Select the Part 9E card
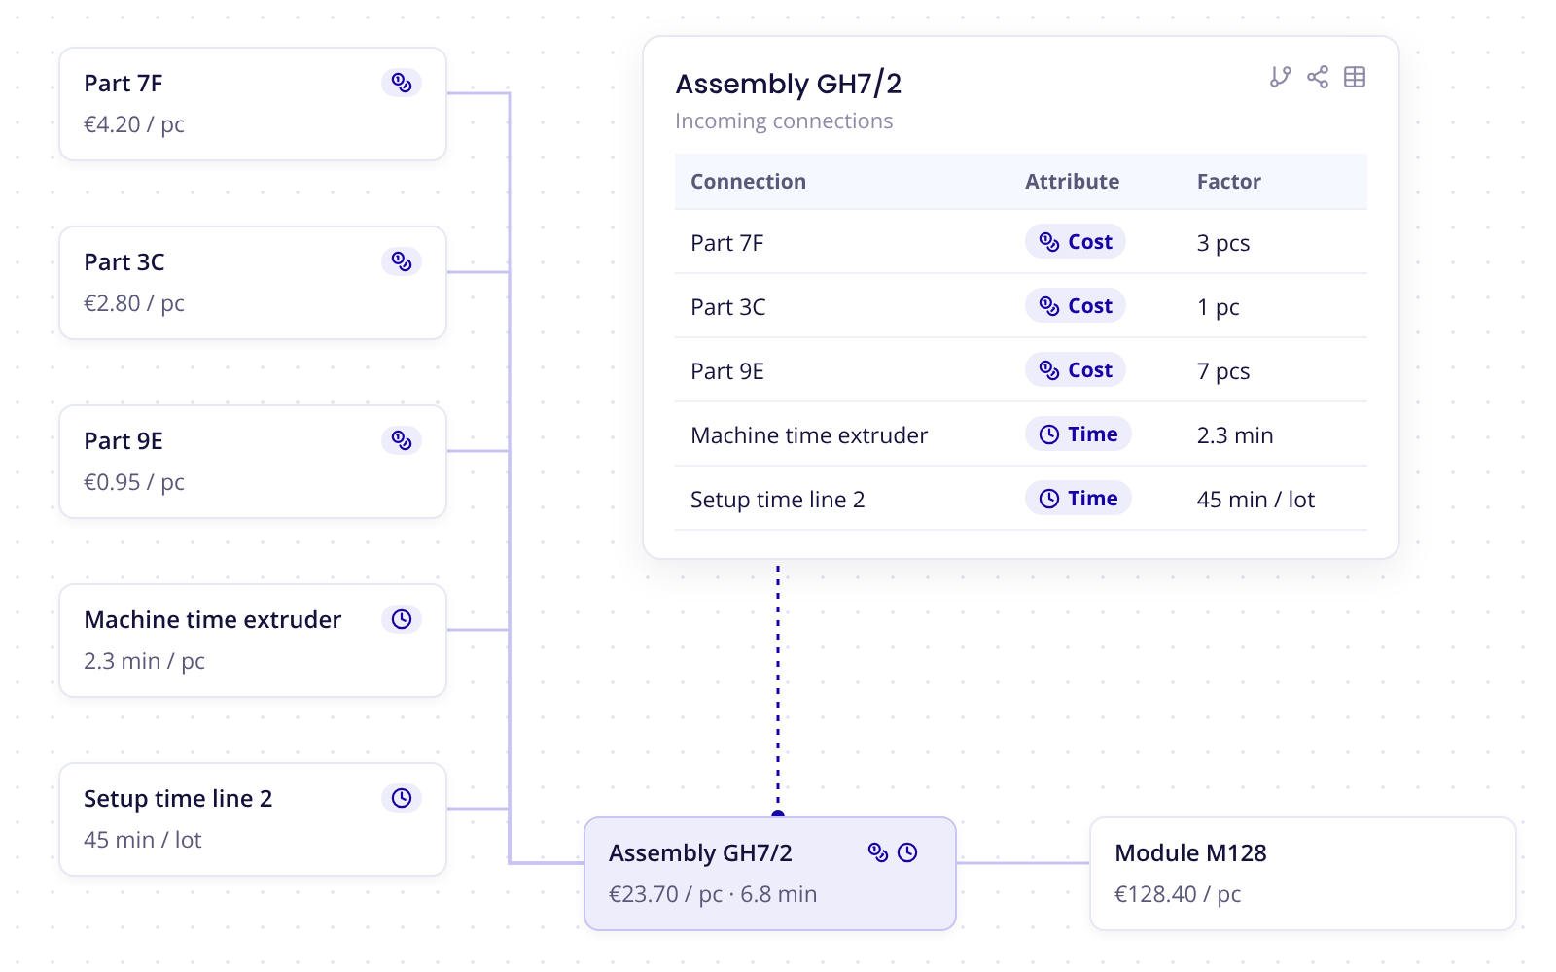 (253, 462)
